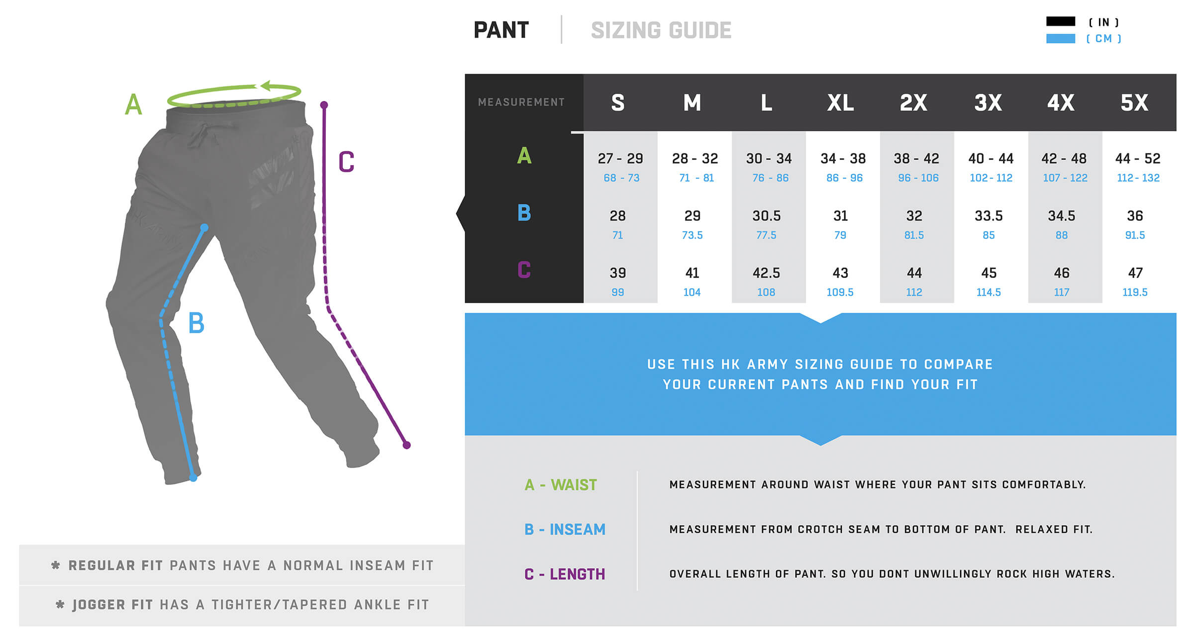Image resolution: width=1194 pixels, height=640 pixels.
Task: Select the XL size column header
Action: pyautogui.click(x=840, y=103)
